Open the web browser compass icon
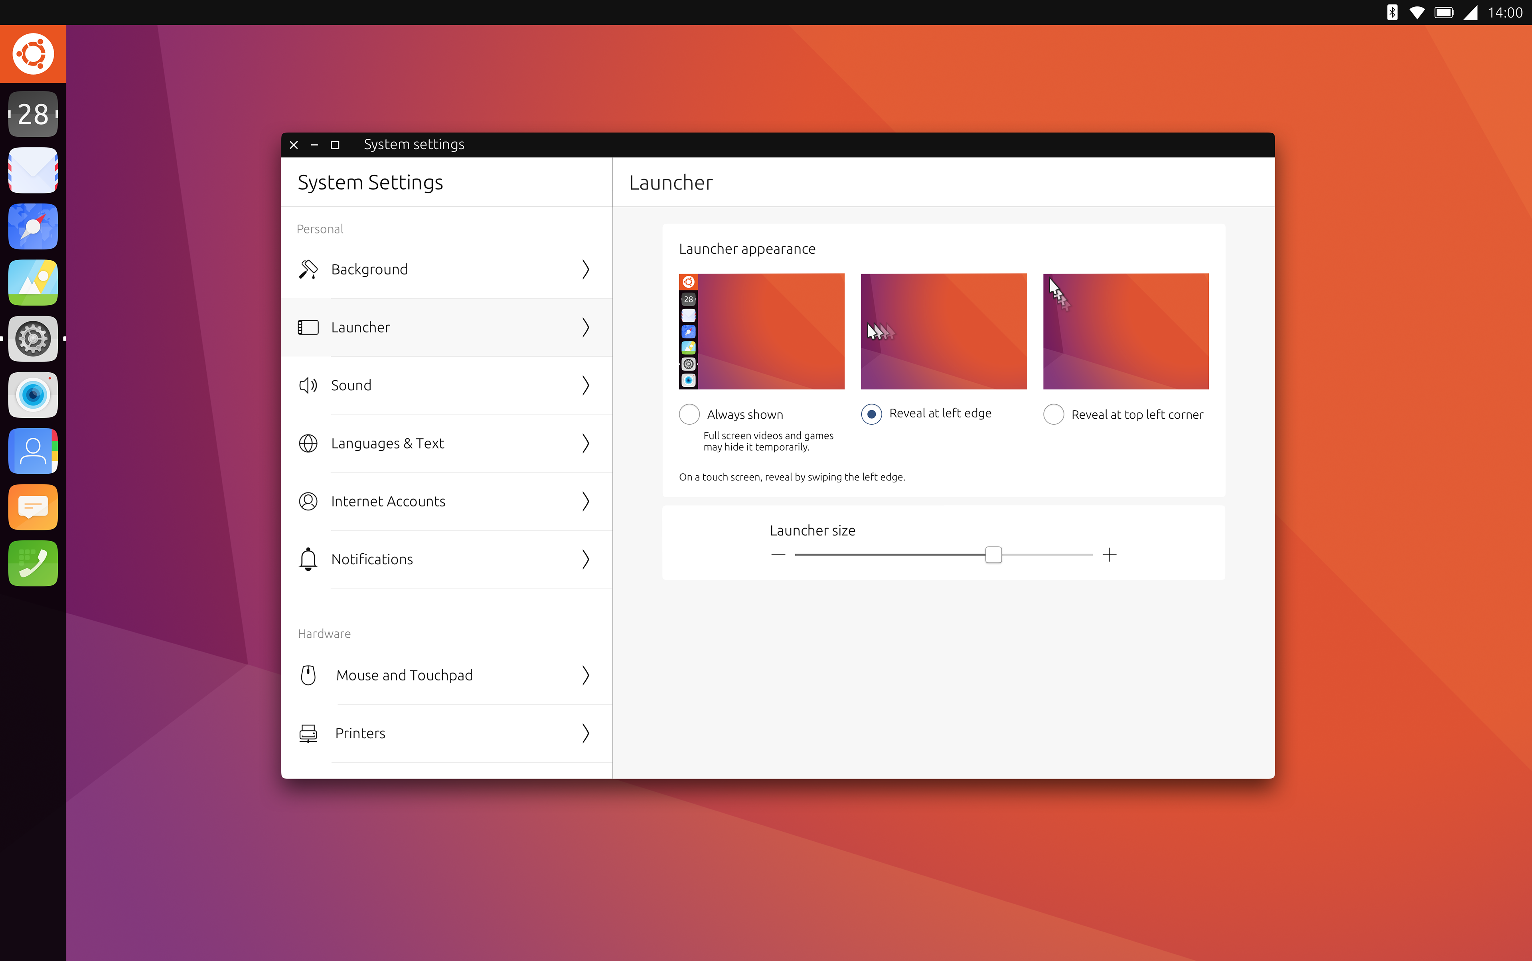Viewport: 1532px width, 961px height. pos(33,226)
